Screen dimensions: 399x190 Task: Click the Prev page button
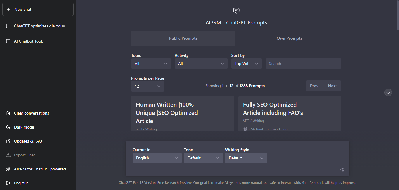coord(314,86)
